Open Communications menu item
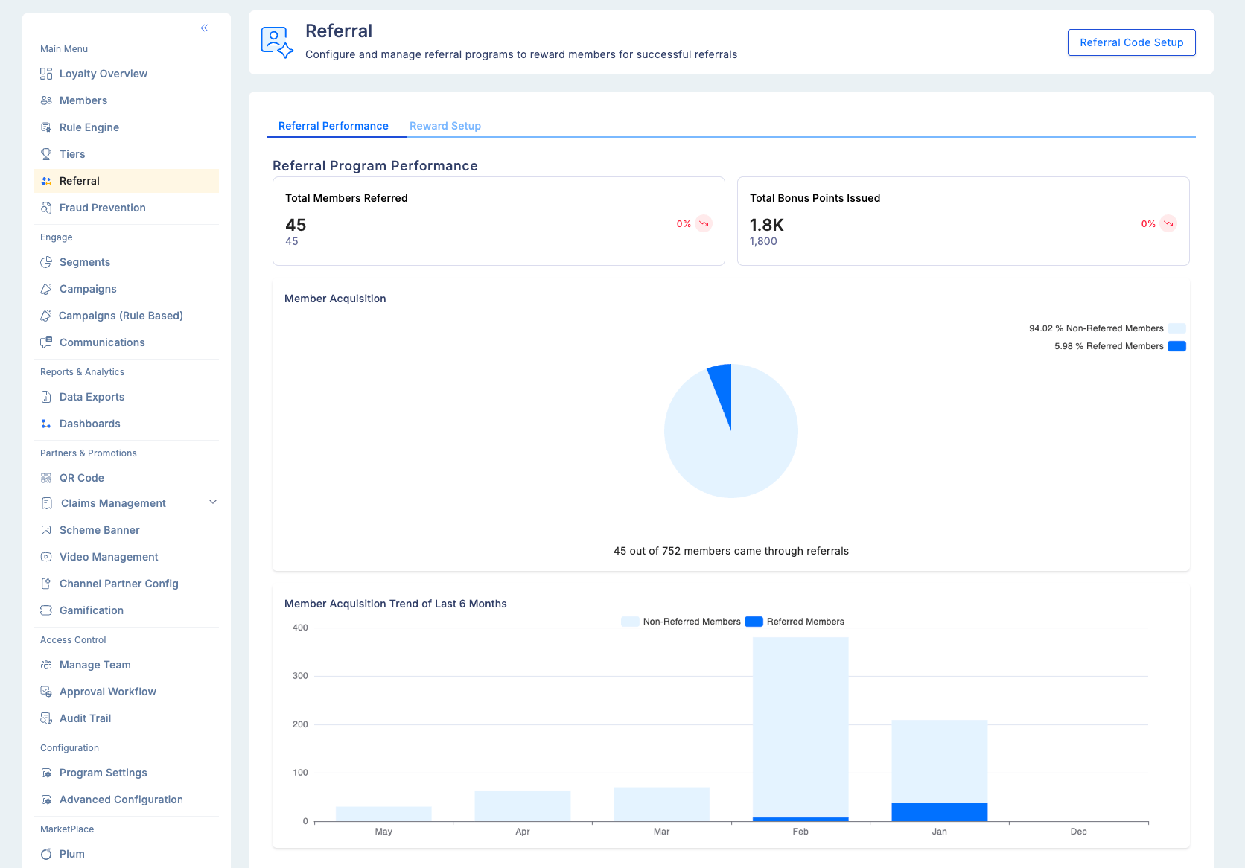 (x=127, y=342)
